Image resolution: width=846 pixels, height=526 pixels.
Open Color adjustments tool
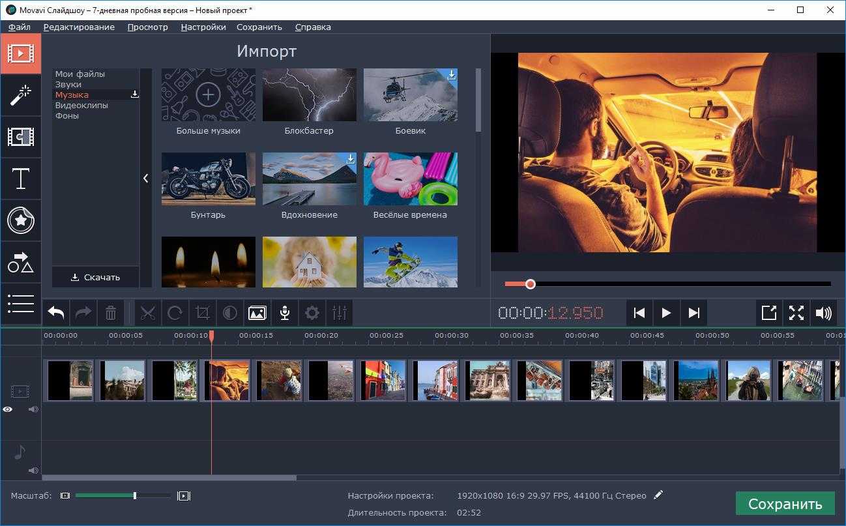click(x=230, y=314)
